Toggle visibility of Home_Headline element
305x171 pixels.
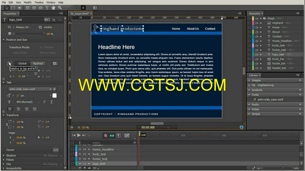(x=257, y=41)
